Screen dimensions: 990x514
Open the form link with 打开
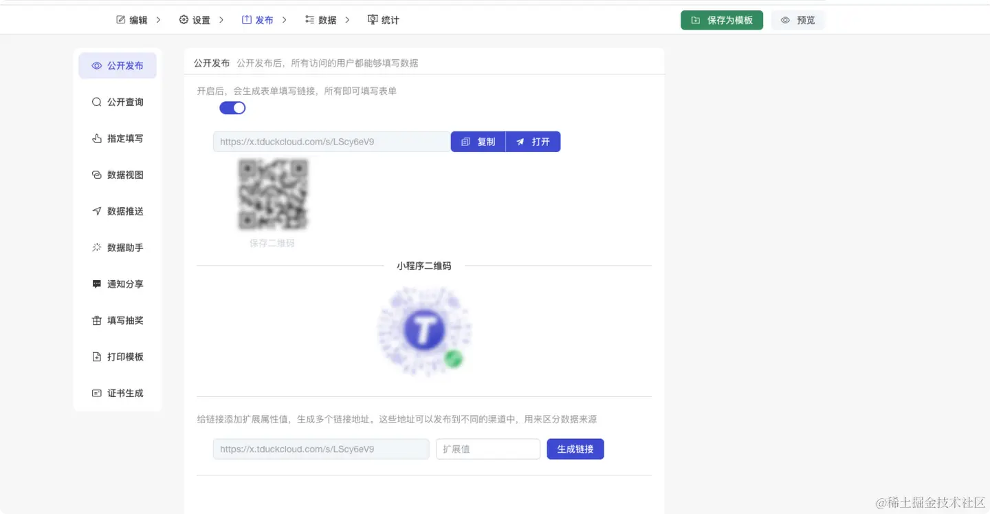point(533,142)
